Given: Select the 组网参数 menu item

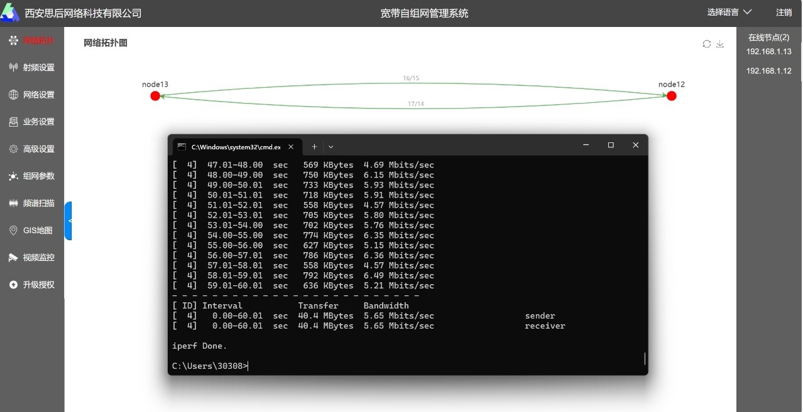Looking at the screenshot, I should (x=38, y=176).
